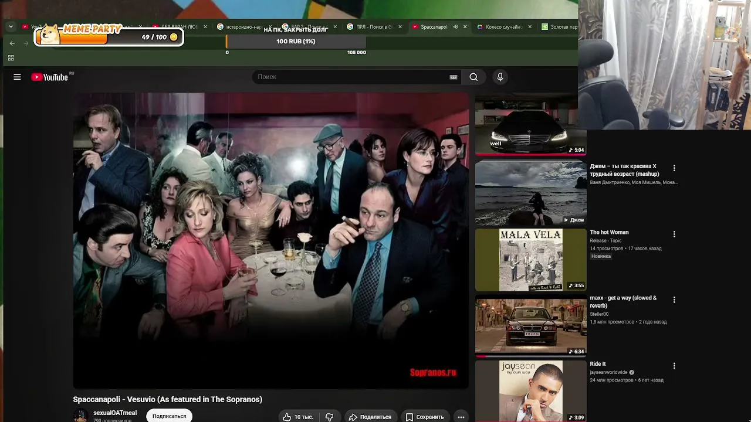Click the Поделиться share button
Image resolution: width=751 pixels, height=422 pixels.
pos(370,417)
